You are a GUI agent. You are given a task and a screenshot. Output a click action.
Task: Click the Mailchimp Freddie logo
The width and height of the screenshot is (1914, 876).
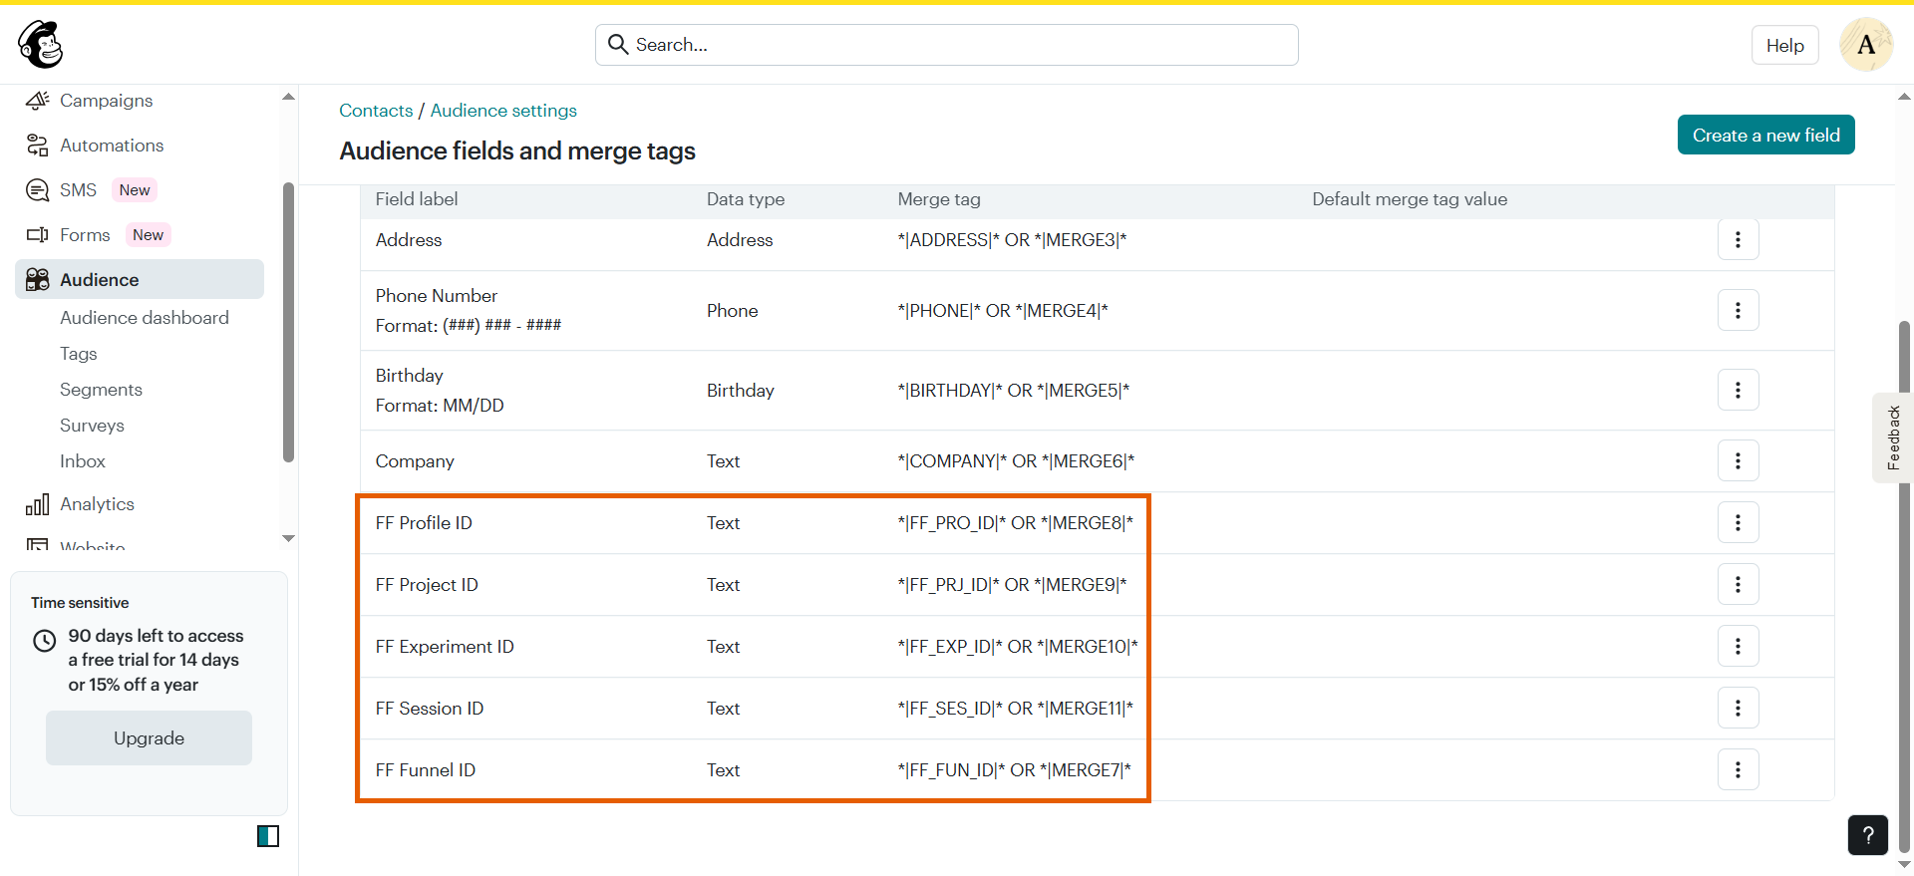[41, 45]
